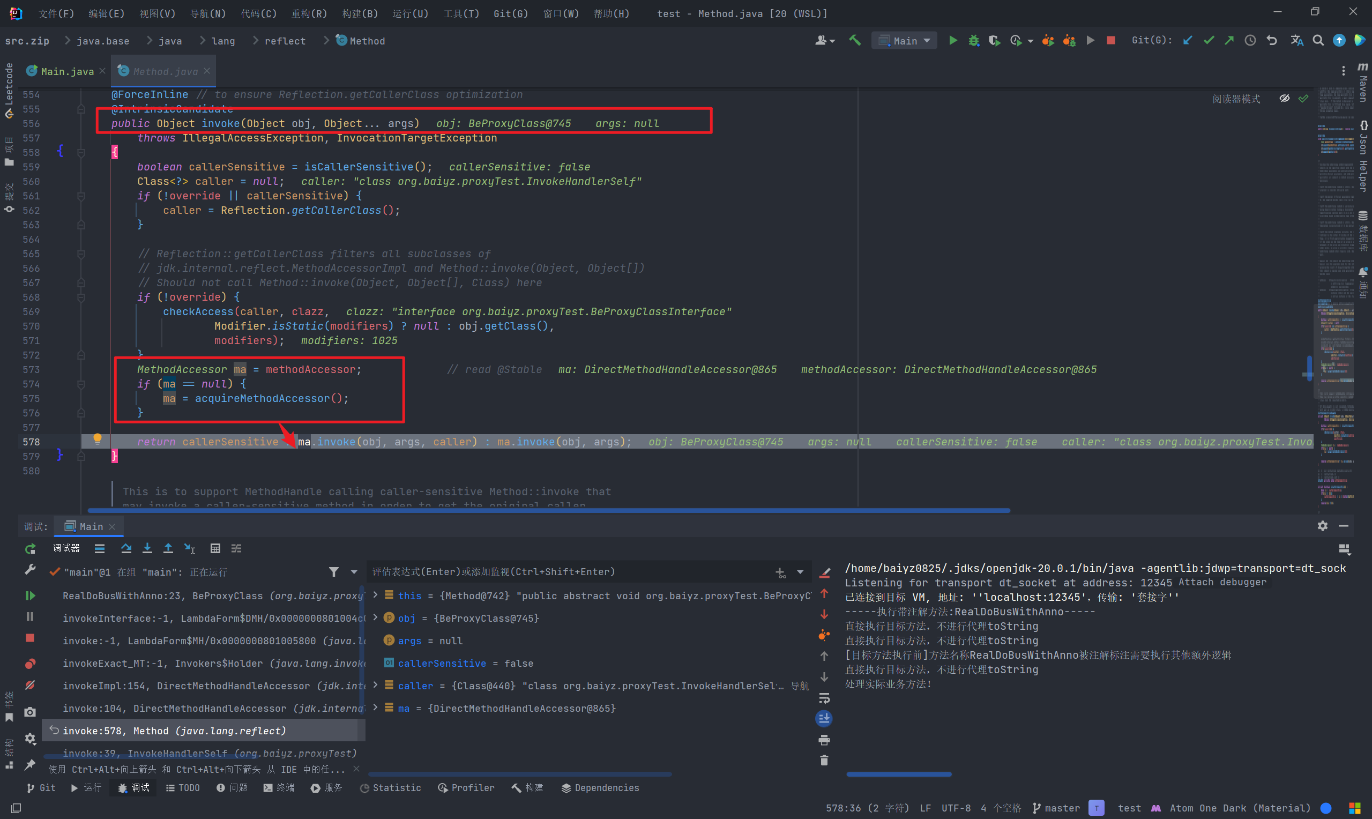The height and width of the screenshot is (819, 1372).
Task: Close the Method.java editor tab
Action: click(207, 71)
